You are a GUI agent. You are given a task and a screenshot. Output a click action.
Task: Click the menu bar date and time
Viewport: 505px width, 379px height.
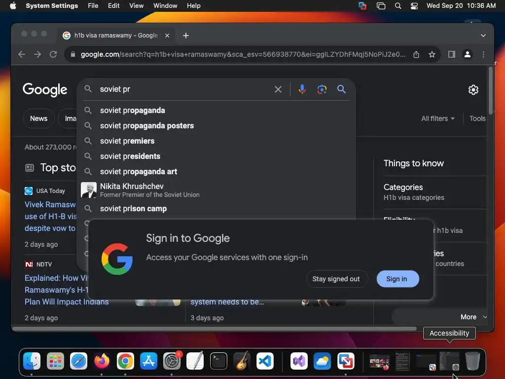[x=461, y=6]
